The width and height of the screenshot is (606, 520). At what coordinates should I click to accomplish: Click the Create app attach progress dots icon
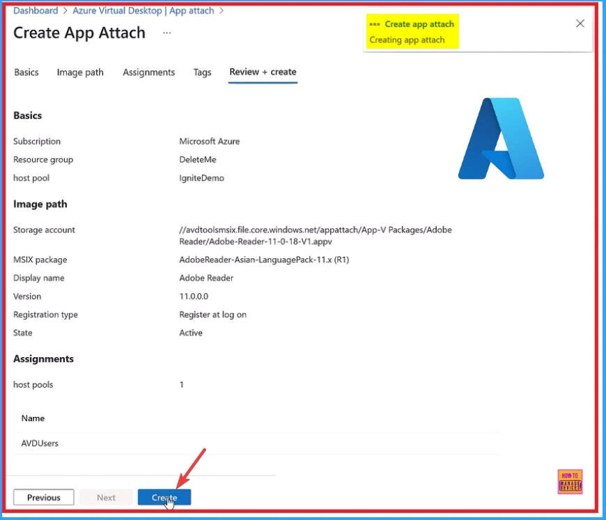click(375, 24)
